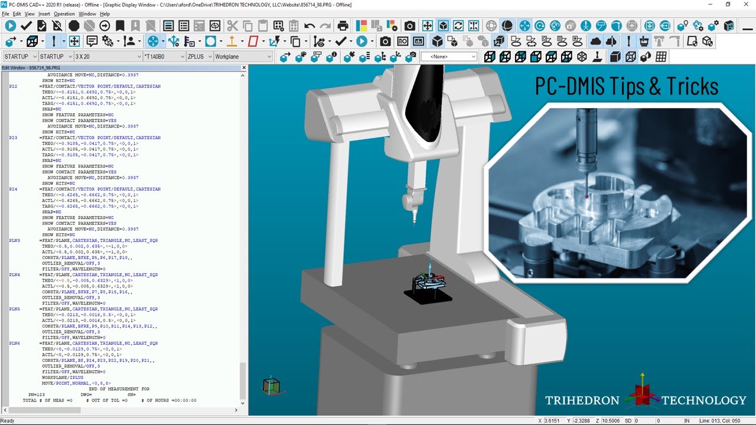
Task: Click the cube with lightbulb icon
Action: 682,26
